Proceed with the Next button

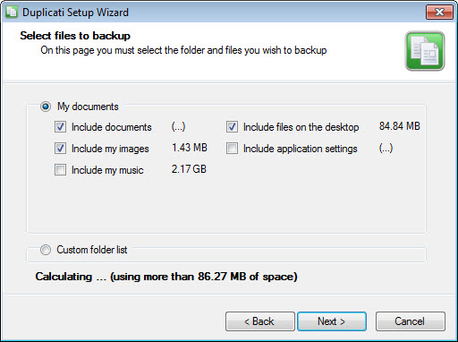(332, 321)
